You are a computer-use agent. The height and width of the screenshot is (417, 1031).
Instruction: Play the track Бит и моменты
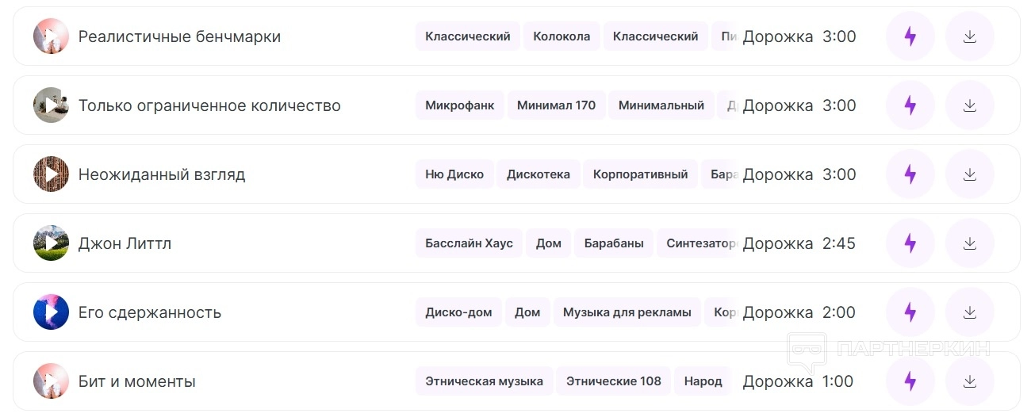click(51, 381)
